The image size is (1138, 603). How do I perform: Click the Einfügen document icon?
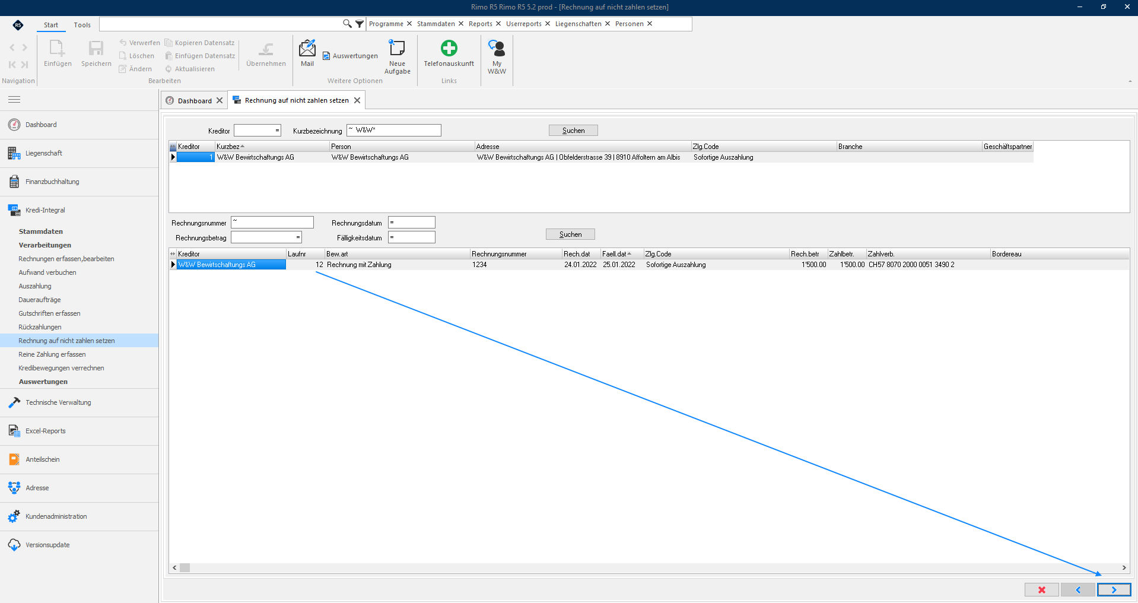58,48
